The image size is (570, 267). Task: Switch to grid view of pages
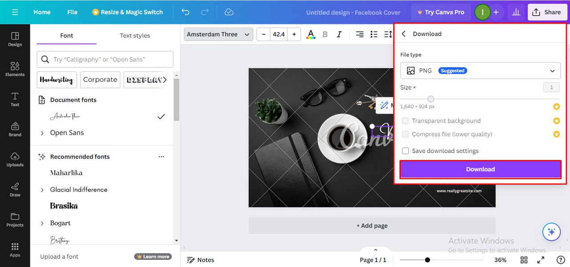[x=524, y=260]
